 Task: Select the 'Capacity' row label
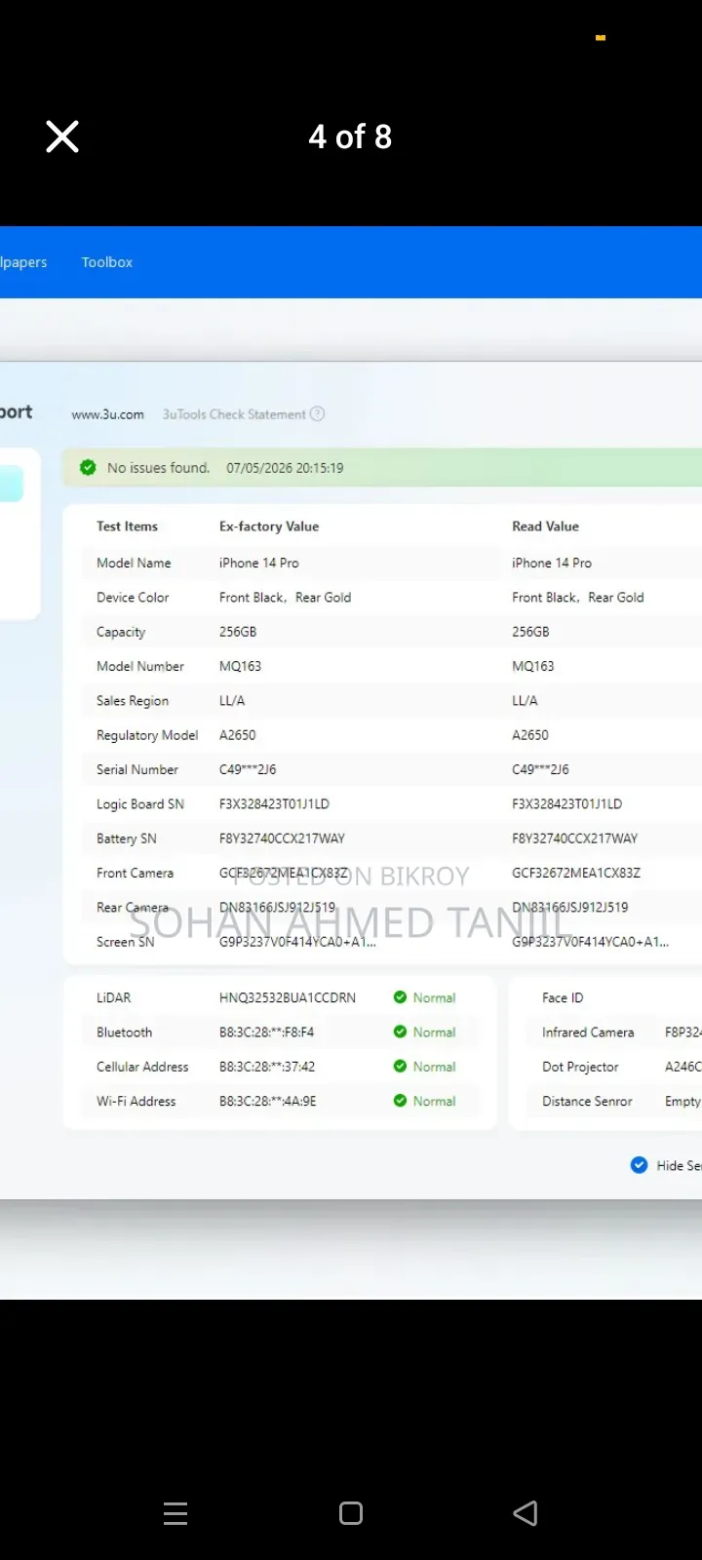(121, 632)
